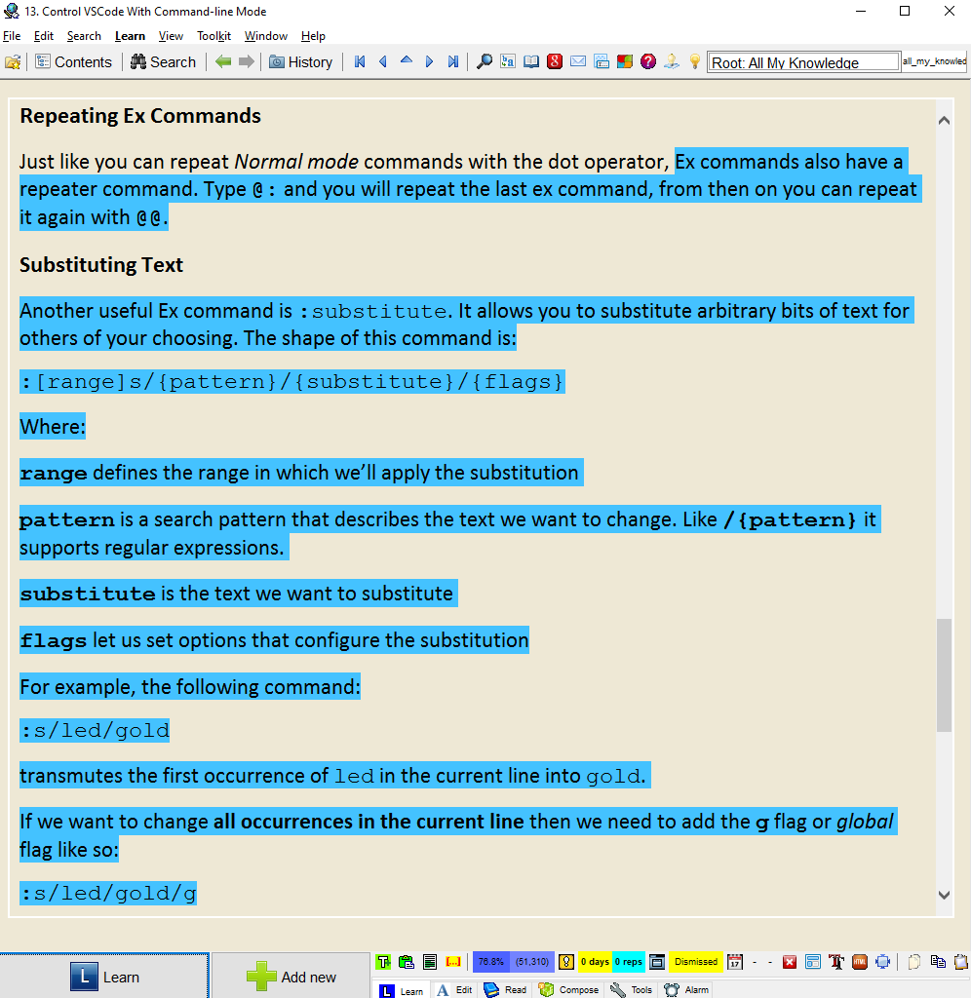
Task: Click the forward blue navigation arrow
Action: 429,60
